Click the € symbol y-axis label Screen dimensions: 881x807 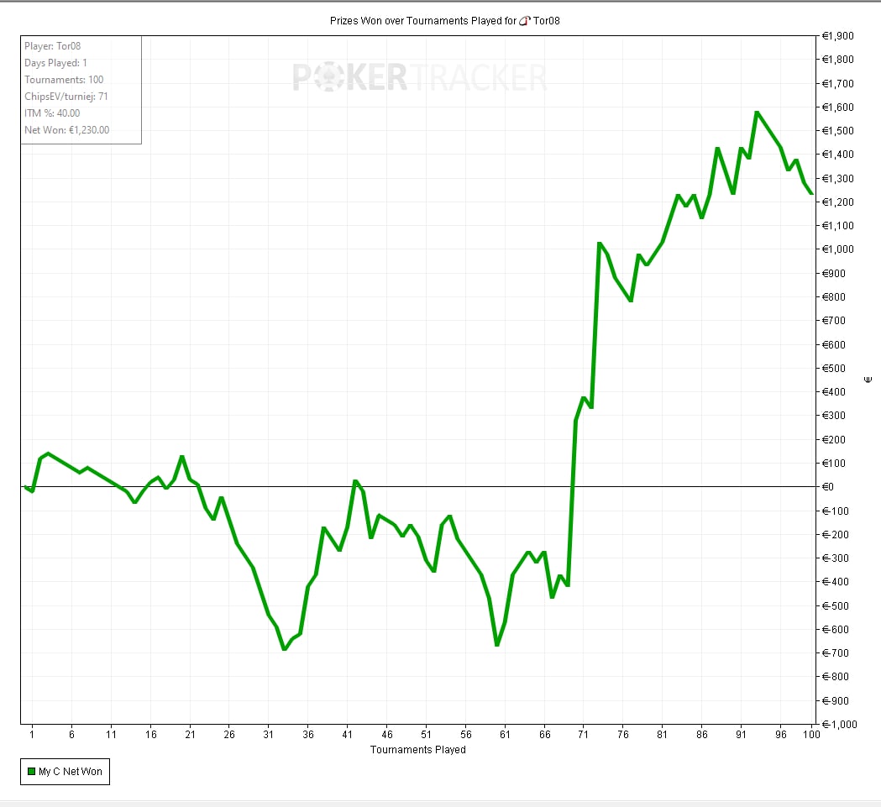point(868,380)
